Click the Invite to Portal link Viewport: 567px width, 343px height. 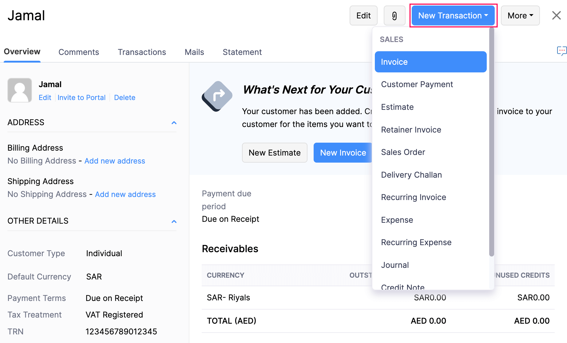click(81, 98)
